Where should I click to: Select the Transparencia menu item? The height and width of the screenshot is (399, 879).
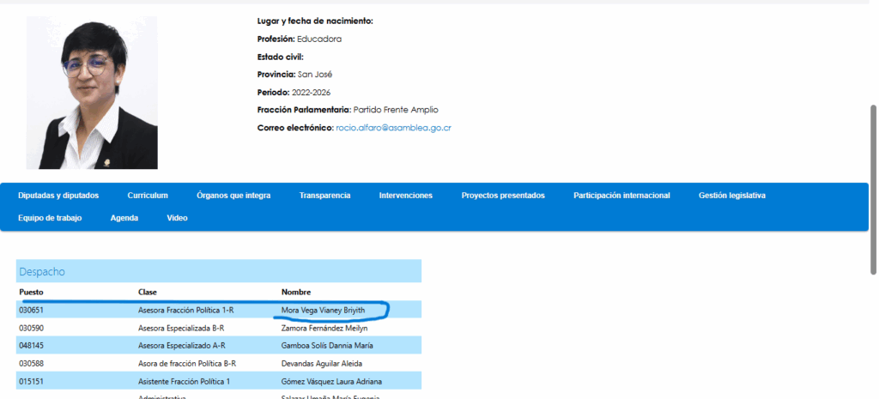click(324, 196)
